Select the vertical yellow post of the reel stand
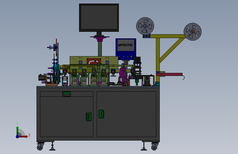This screenshot has width=238, height=154. click(158, 60)
